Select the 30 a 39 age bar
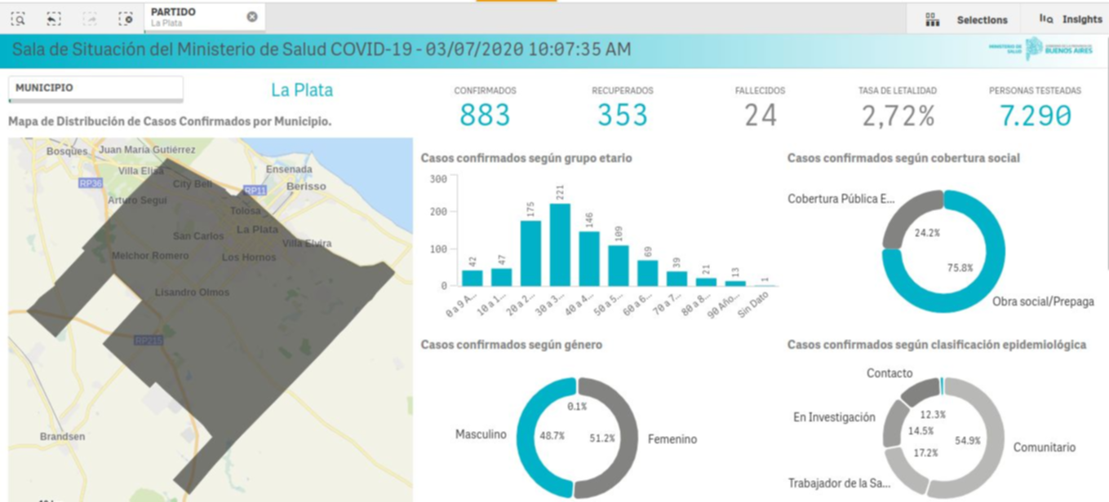 point(560,244)
